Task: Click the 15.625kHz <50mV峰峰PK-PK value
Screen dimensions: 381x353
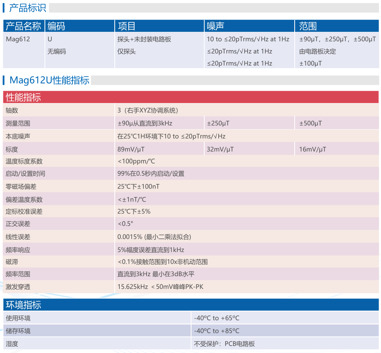Action: point(160,287)
